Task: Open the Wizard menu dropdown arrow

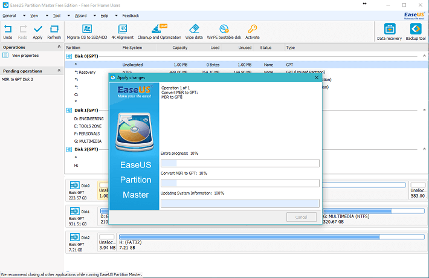Action: point(95,16)
